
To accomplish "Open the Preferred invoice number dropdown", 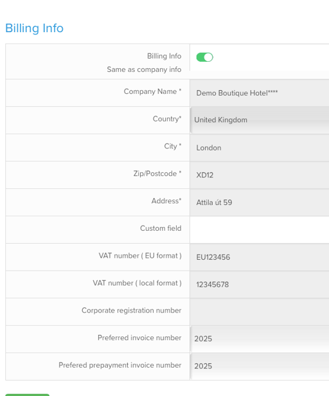I will [x=260, y=339].
